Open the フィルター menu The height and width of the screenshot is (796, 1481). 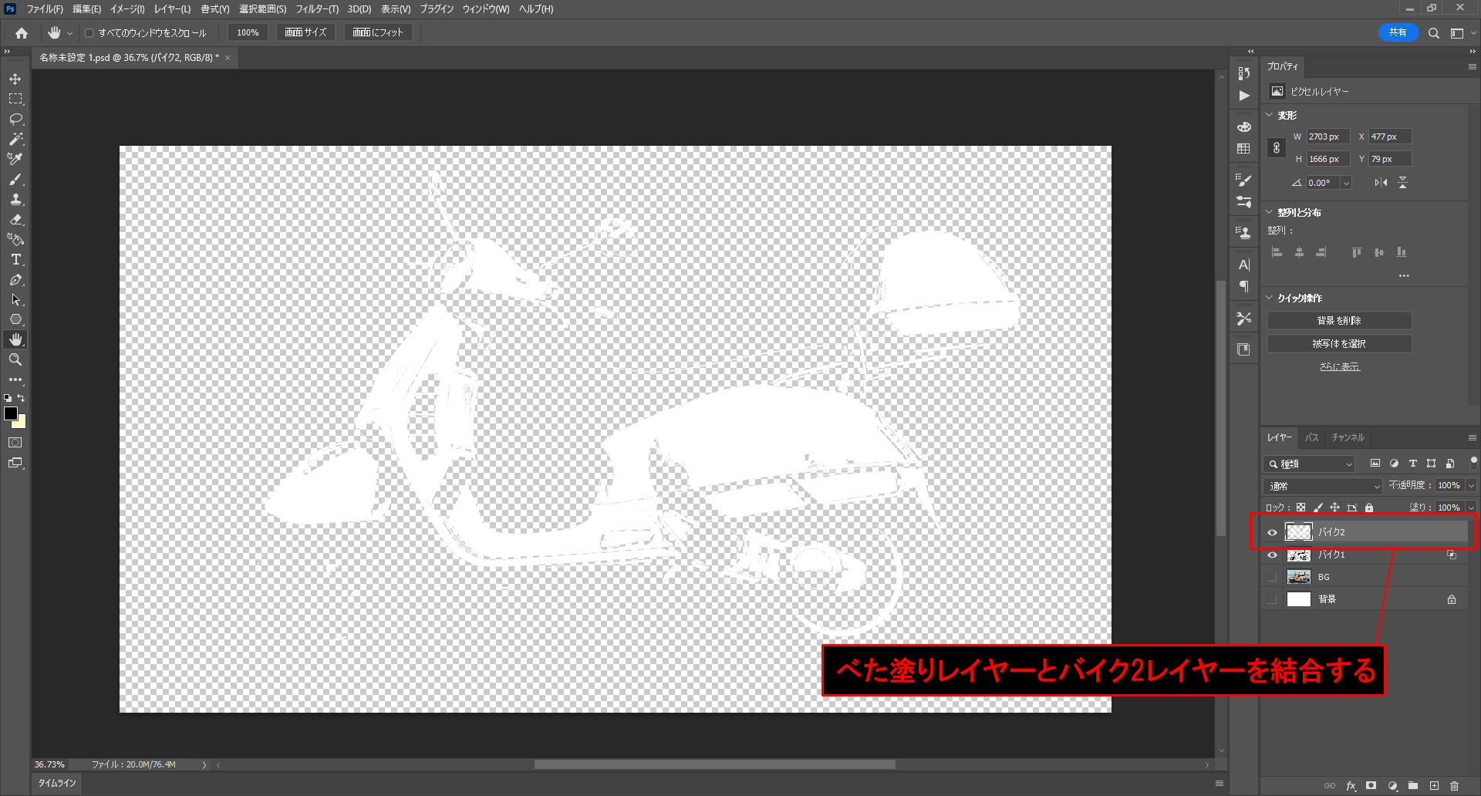pos(316,9)
